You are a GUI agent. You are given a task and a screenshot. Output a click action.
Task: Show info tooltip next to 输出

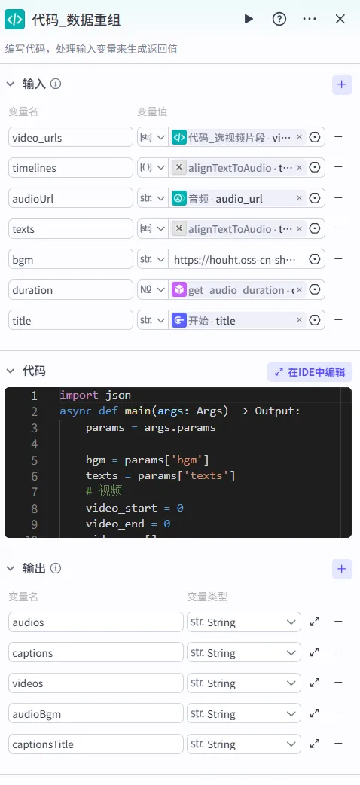[x=56, y=568]
